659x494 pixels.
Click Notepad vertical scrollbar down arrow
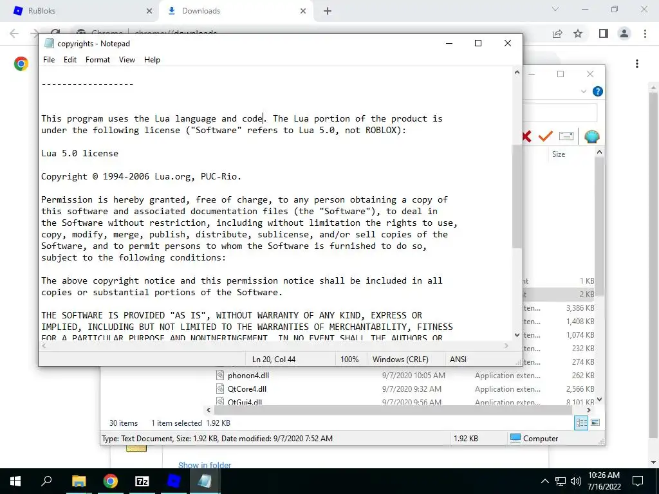point(517,334)
